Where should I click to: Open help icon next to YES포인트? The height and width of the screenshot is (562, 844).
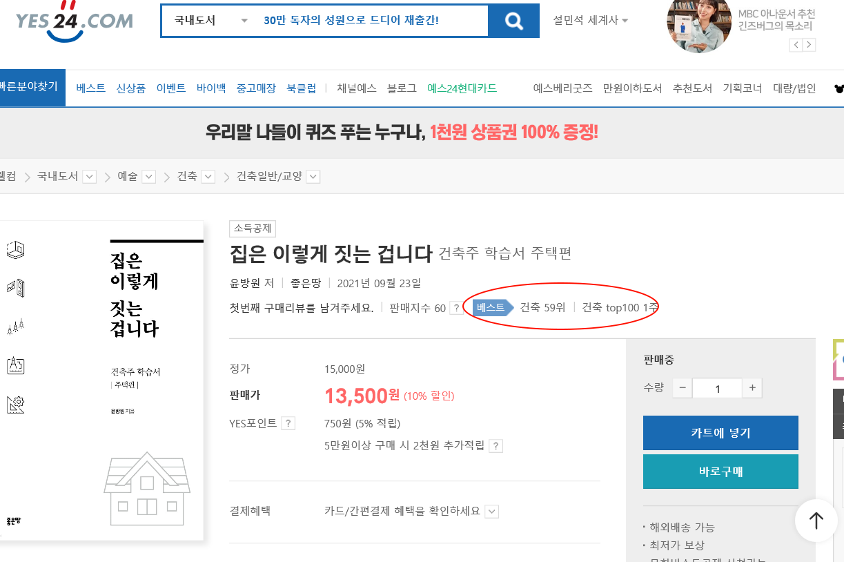(x=288, y=423)
